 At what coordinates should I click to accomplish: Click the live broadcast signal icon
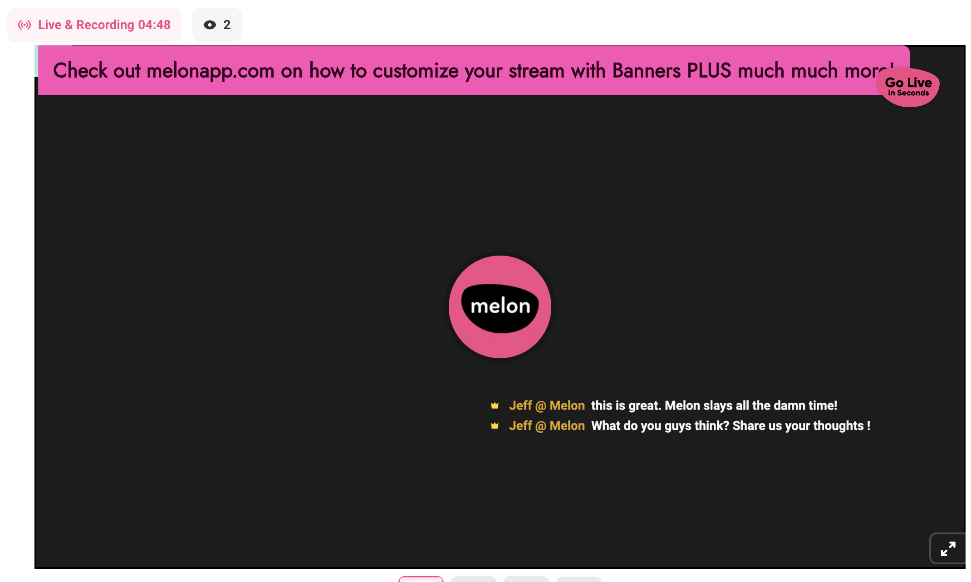(x=25, y=25)
